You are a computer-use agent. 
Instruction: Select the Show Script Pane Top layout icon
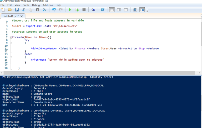112,10
